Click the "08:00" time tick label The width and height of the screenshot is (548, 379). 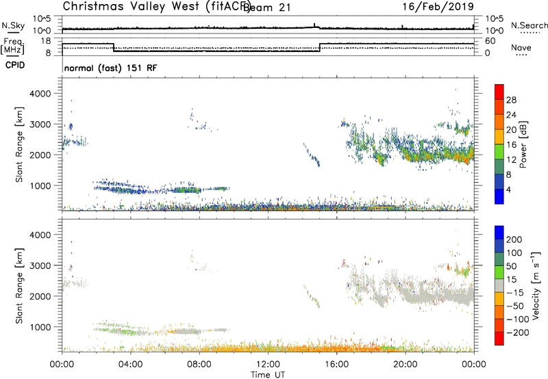(x=199, y=365)
